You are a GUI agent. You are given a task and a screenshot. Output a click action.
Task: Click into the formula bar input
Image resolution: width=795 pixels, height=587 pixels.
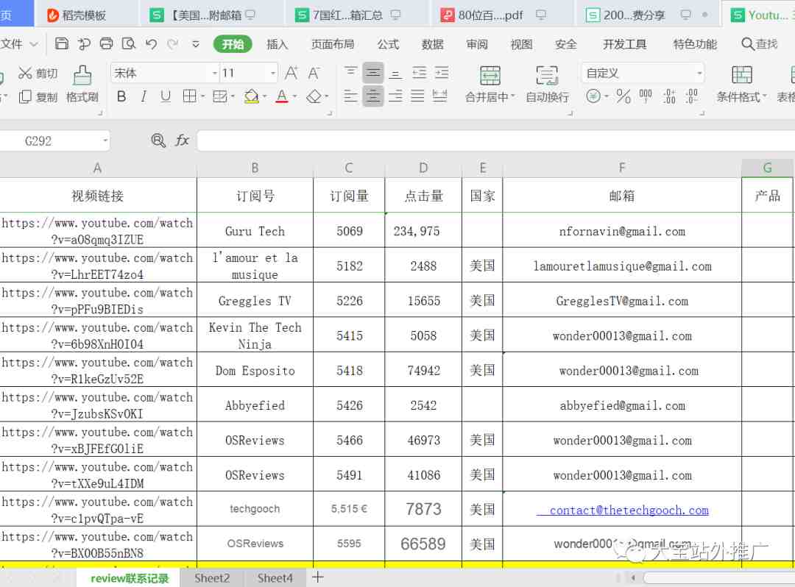(496, 140)
